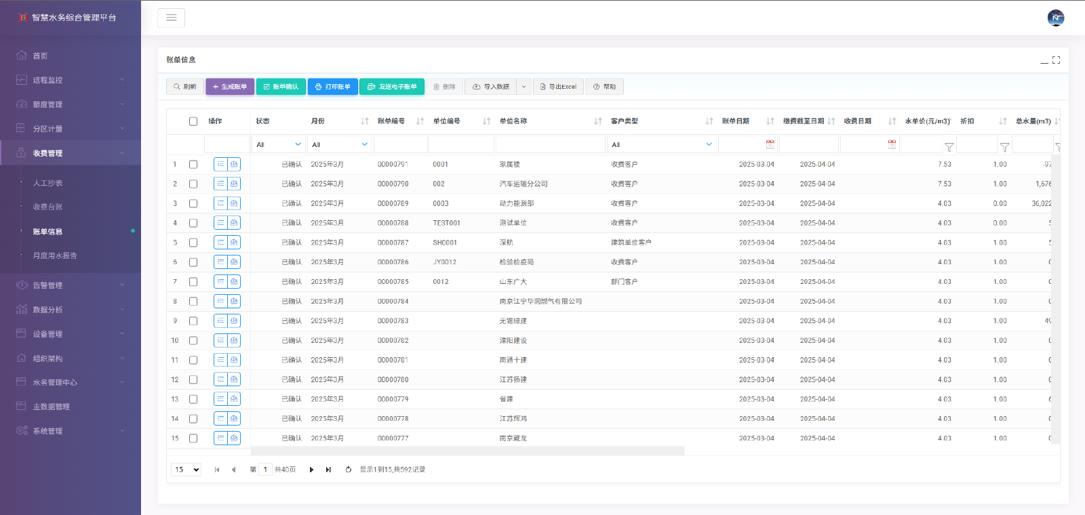Expand the 导入数据 dropdown arrow

tap(524, 87)
